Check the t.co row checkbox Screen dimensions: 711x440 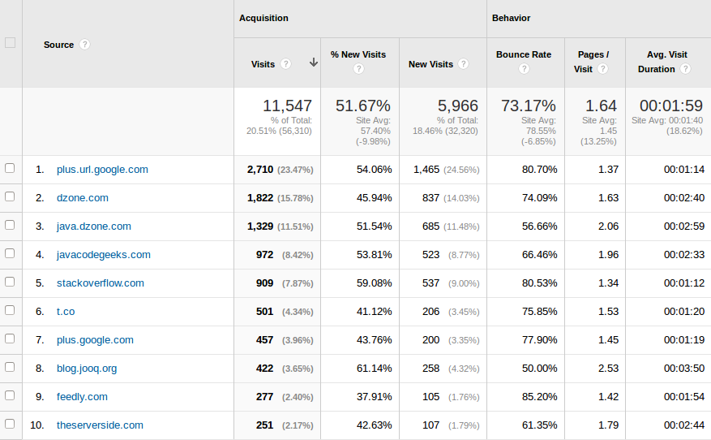(x=10, y=310)
